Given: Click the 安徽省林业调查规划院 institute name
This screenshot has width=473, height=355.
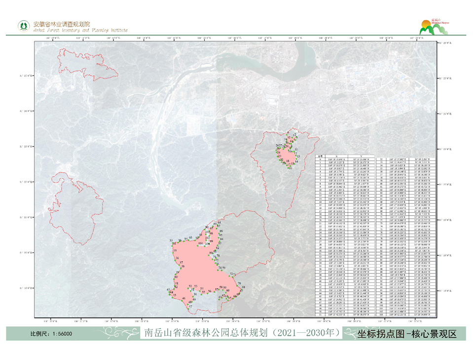Looking at the screenshot, I should click(62, 24).
